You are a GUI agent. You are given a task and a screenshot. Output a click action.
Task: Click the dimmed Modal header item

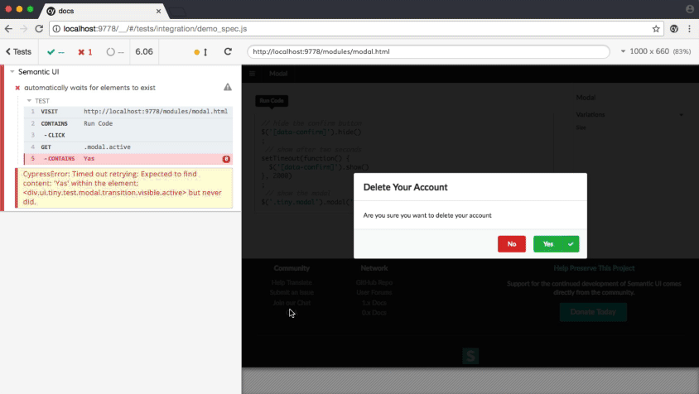point(278,74)
